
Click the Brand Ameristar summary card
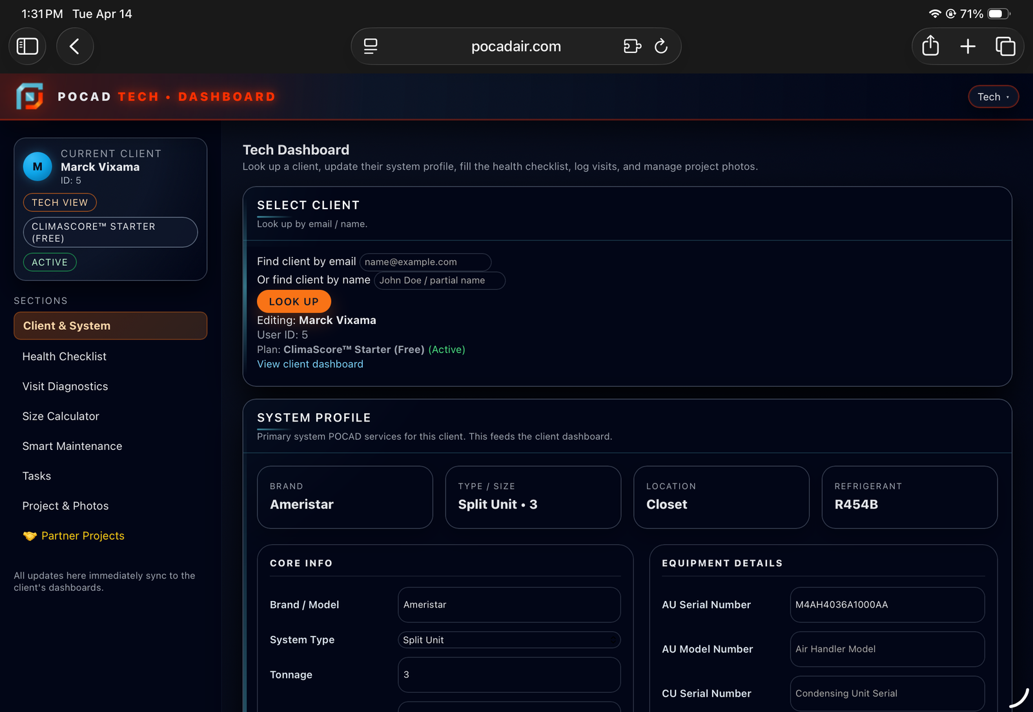pyautogui.click(x=345, y=497)
